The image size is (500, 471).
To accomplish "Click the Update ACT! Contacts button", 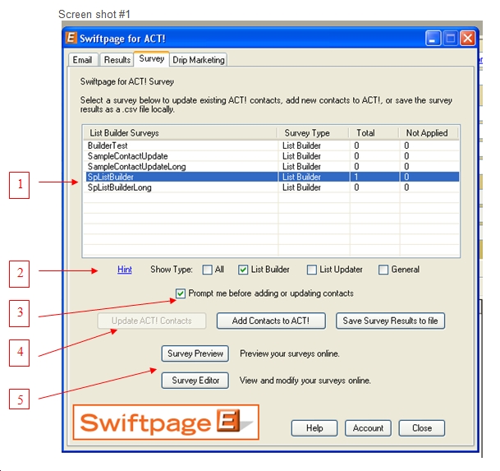I will tap(152, 321).
